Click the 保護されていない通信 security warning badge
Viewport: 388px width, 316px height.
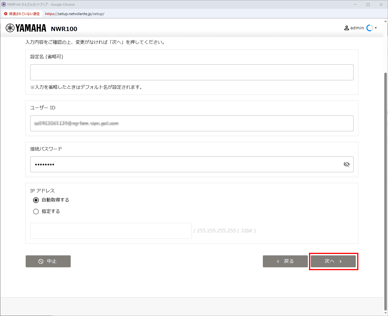click(x=22, y=14)
